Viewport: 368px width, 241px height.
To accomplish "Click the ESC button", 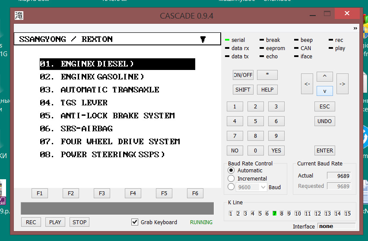I will click(324, 107).
